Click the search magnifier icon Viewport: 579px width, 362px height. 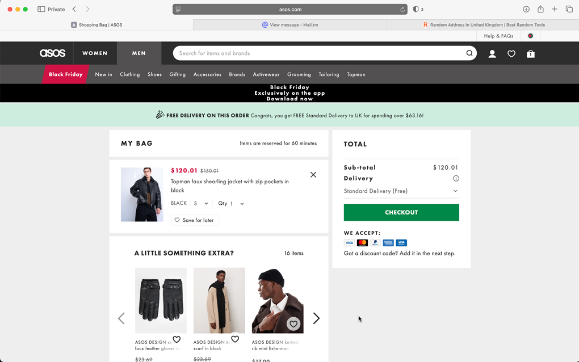[469, 53]
